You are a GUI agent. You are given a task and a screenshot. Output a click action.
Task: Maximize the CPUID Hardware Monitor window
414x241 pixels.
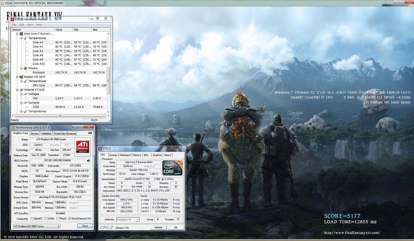98,18
